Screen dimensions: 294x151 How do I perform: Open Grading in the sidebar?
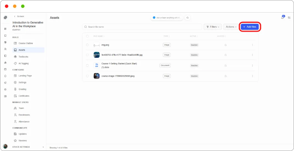(x=28, y=89)
